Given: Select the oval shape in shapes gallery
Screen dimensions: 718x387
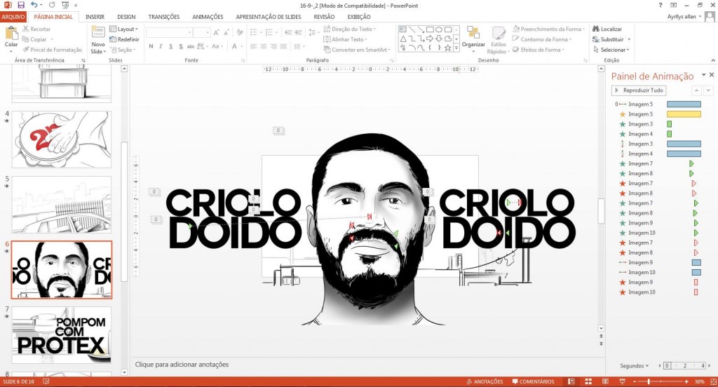Looking at the screenshot, I should [438, 29].
